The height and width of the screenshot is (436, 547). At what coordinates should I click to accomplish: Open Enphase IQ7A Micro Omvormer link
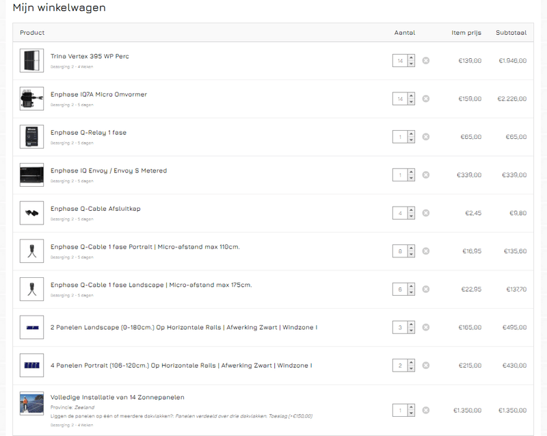(x=98, y=94)
